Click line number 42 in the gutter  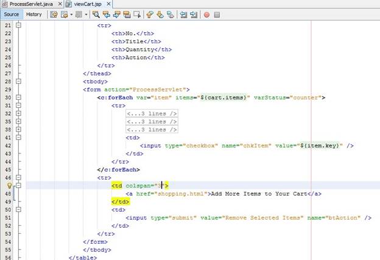pos(8,146)
